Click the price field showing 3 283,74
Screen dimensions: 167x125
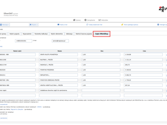[143, 75]
